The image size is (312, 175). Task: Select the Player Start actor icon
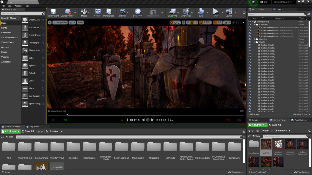pyautogui.click(x=25, y=50)
